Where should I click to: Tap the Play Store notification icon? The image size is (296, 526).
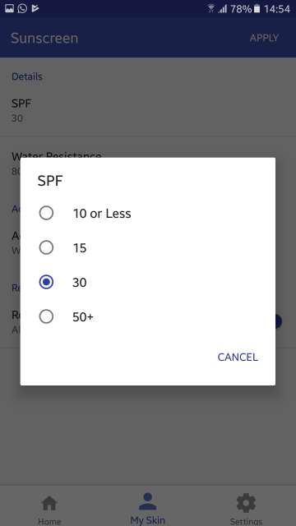[35, 9]
